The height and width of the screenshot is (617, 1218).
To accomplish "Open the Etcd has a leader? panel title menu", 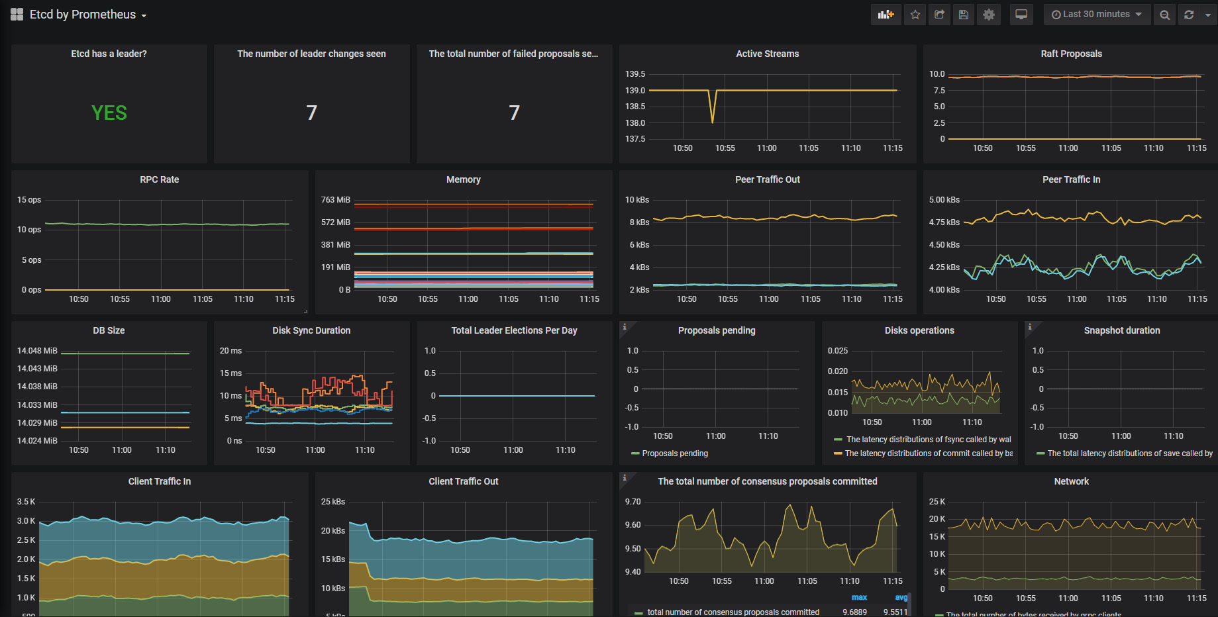I will (109, 54).
